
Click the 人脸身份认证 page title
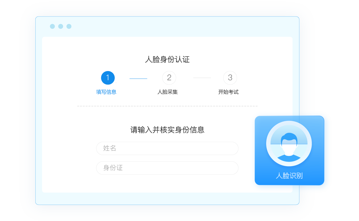pos(167,59)
